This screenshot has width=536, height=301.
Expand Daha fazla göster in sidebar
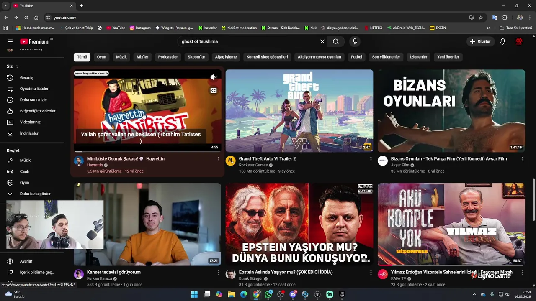35,194
